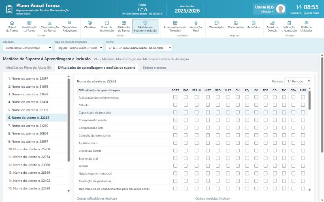Select Dificuldades de aprendizagem e medidas tab
Viewport: 324px width, 202px height.
[97, 67]
